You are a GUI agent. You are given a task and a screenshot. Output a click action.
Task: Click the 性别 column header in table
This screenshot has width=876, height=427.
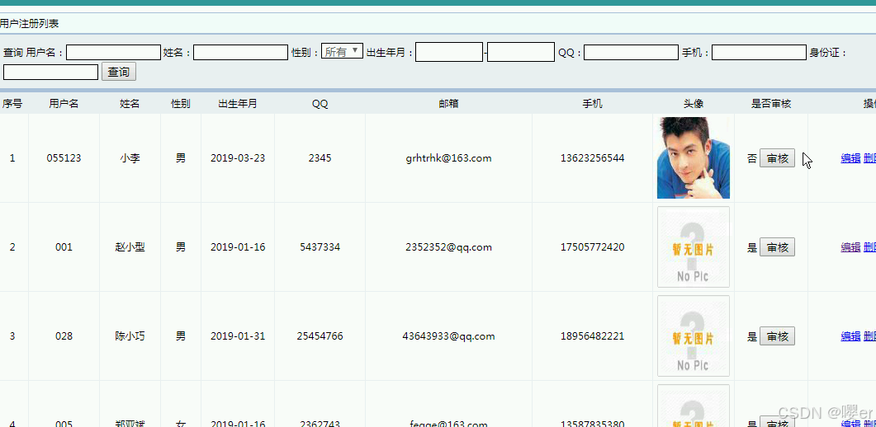coord(181,104)
